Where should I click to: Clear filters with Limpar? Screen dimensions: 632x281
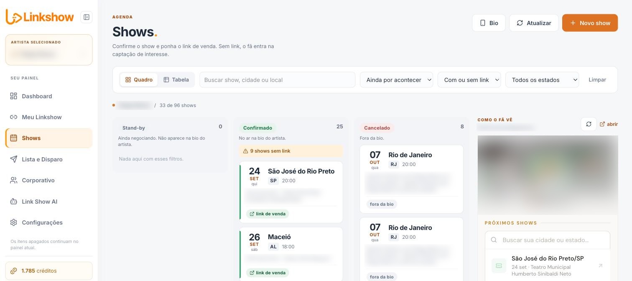click(x=597, y=80)
